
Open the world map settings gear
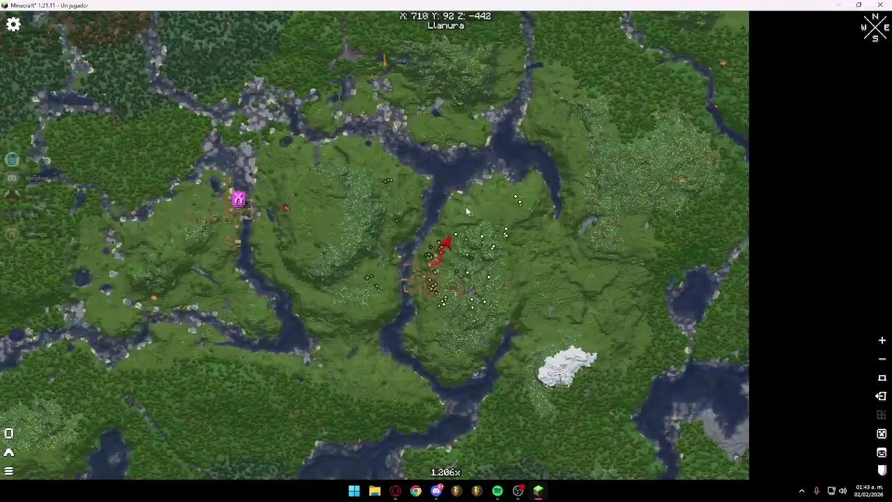click(x=13, y=24)
